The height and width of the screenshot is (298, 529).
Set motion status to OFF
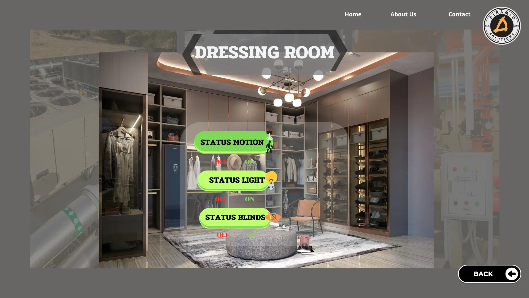pyautogui.click(x=221, y=162)
